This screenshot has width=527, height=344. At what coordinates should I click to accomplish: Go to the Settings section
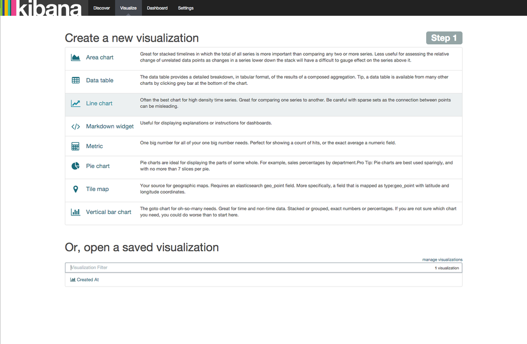click(186, 8)
